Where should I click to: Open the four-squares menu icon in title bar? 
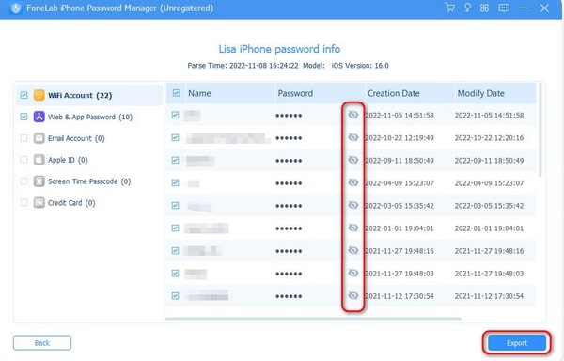484,8
